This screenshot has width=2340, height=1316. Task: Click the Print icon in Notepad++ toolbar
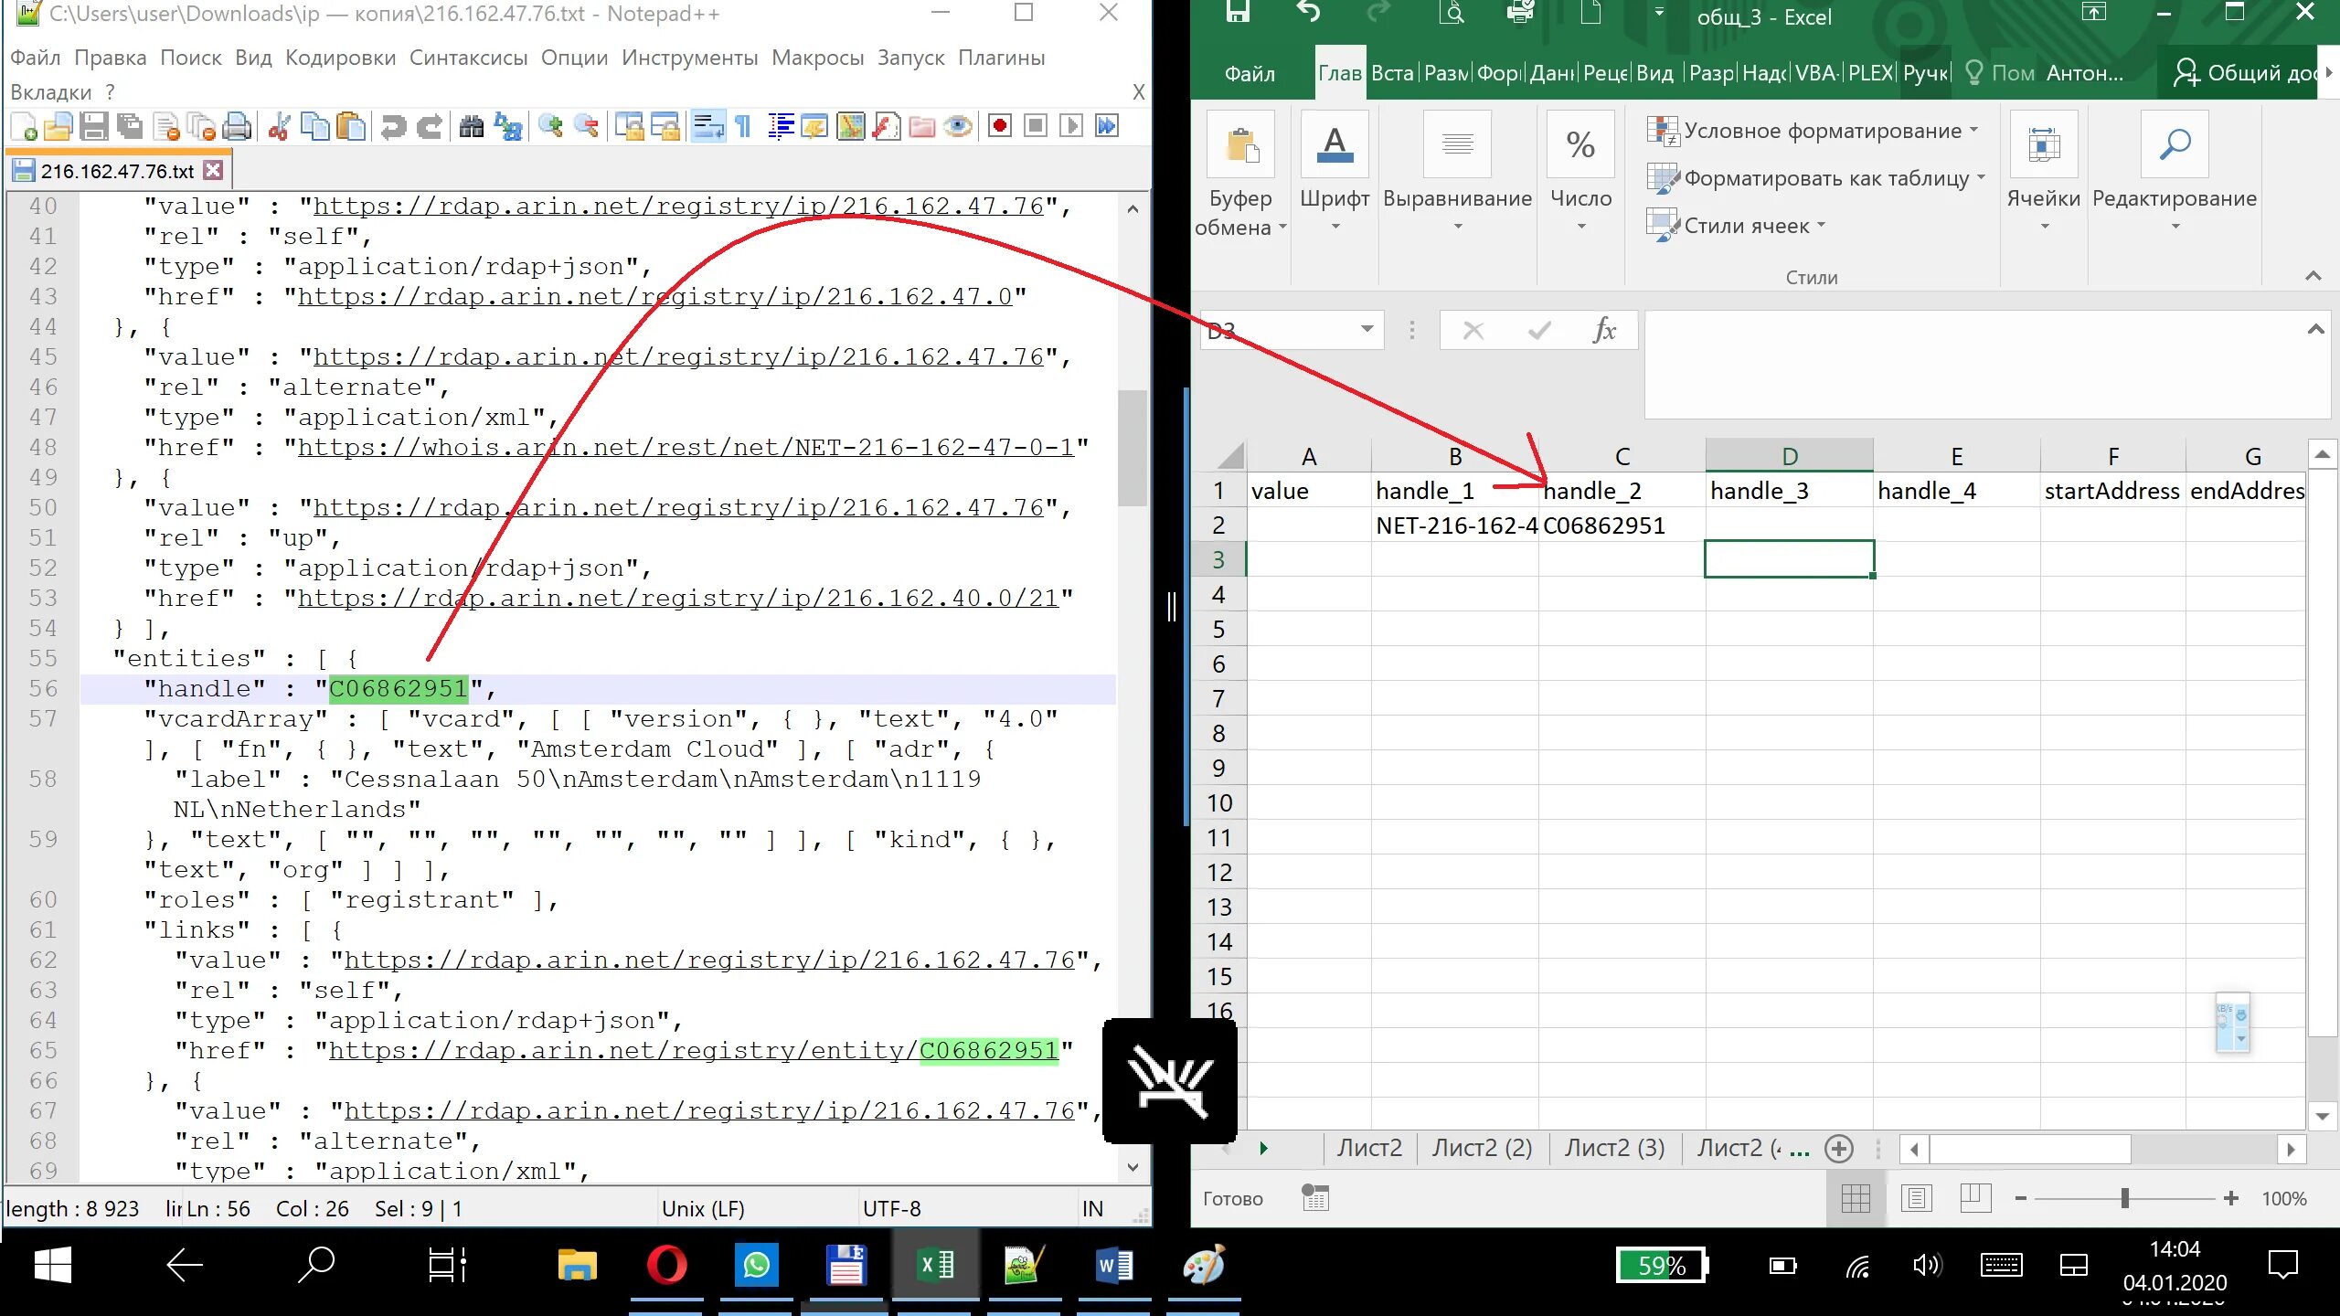[x=237, y=126]
